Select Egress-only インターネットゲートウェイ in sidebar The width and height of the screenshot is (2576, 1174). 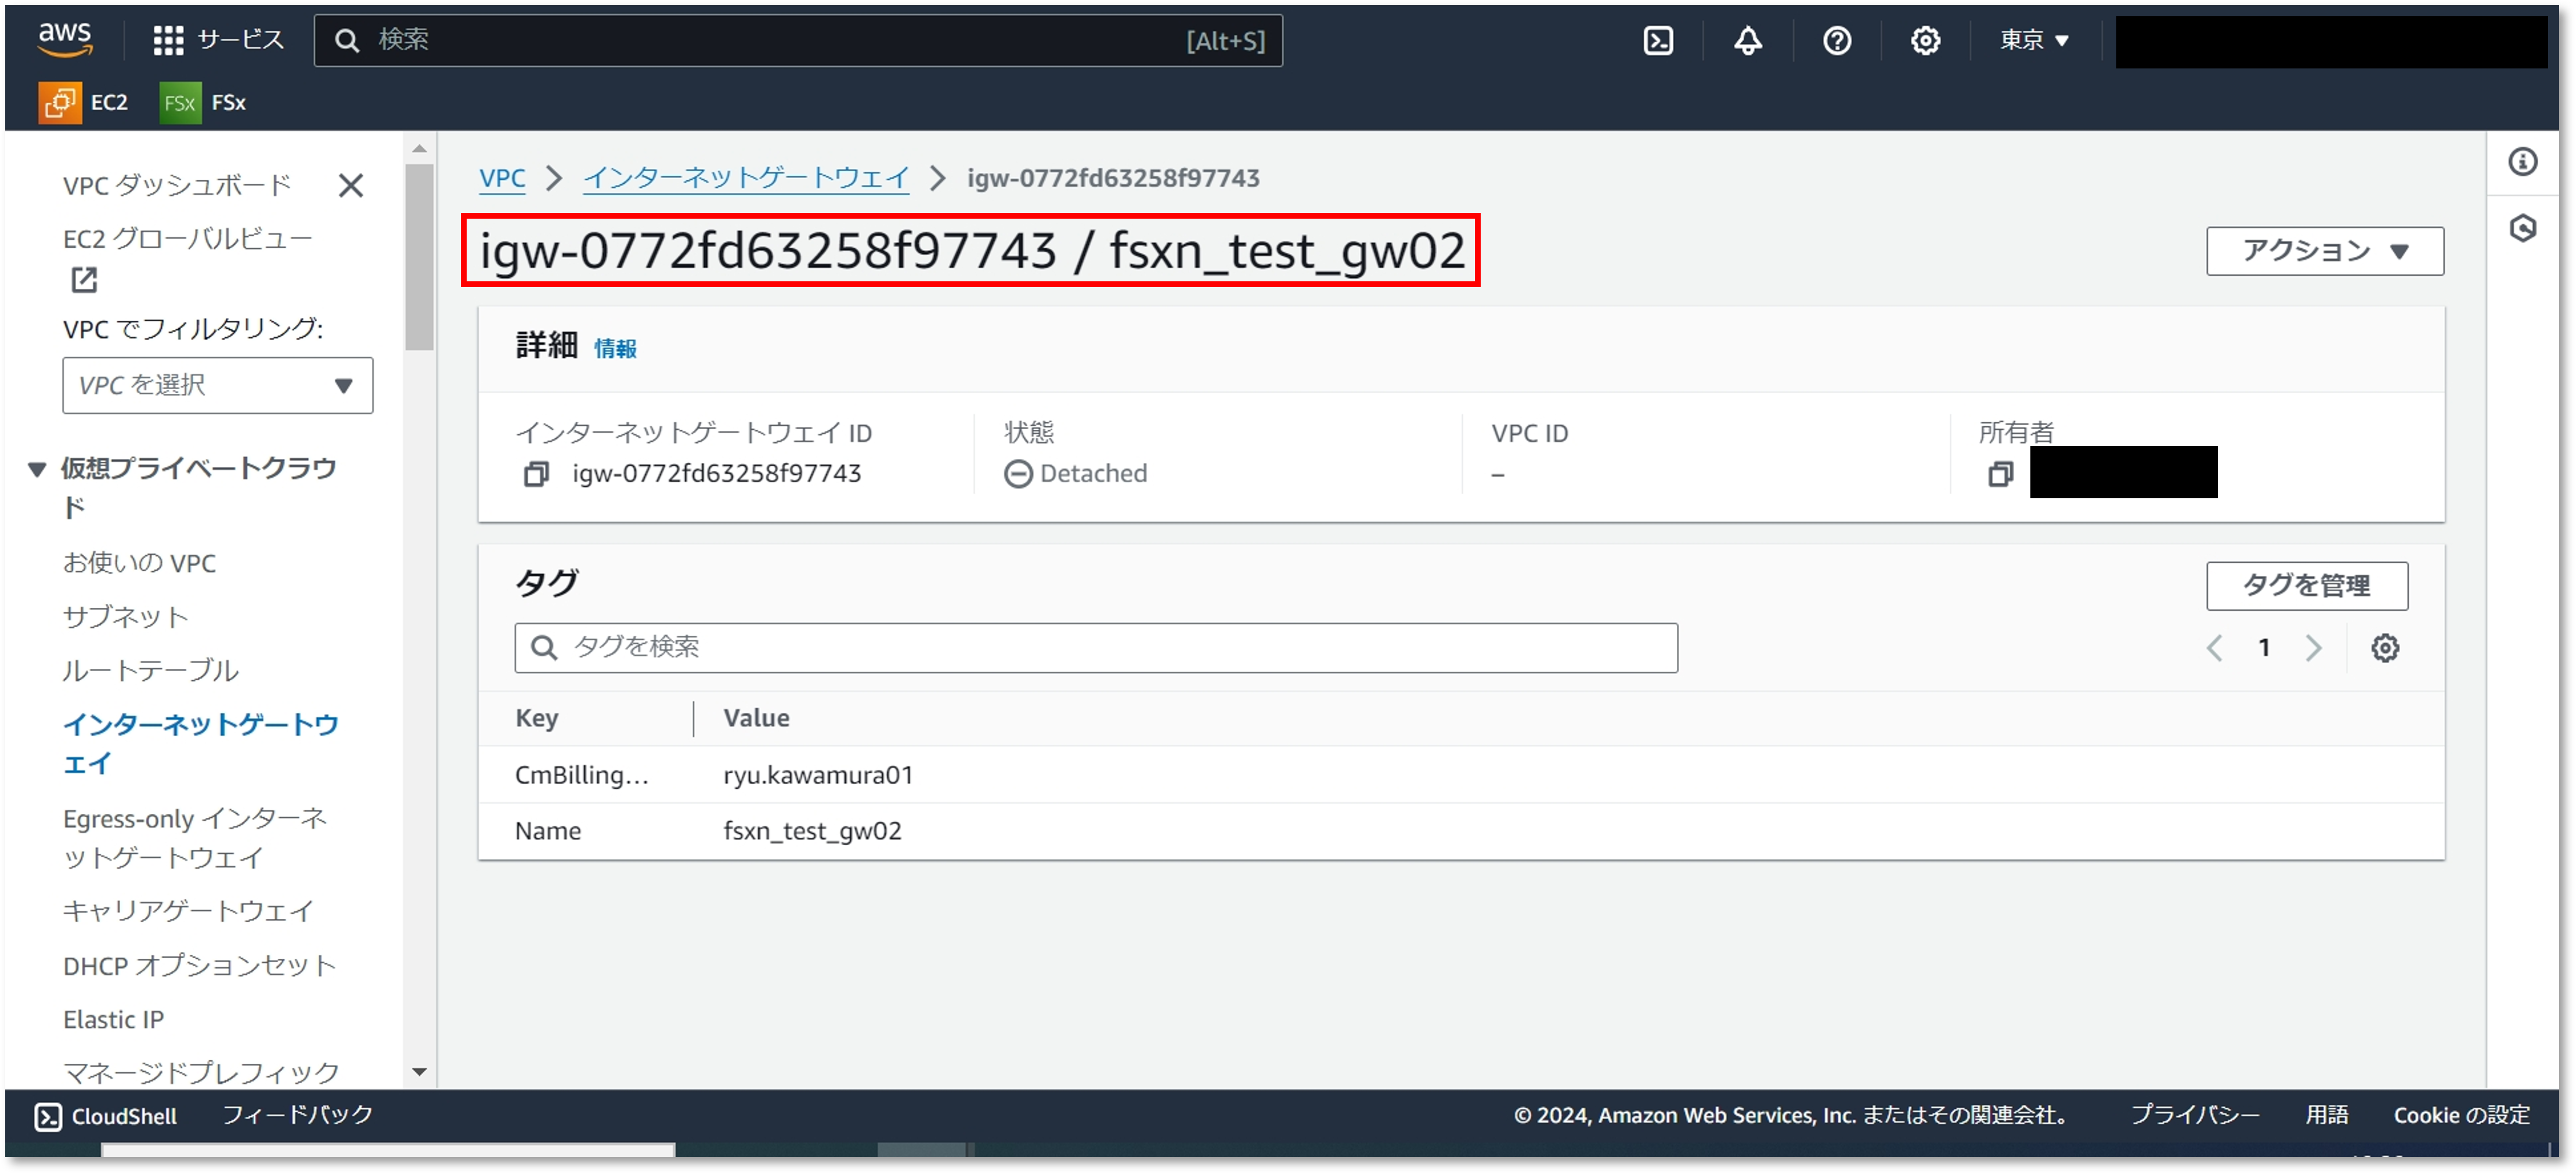[195, 837]
